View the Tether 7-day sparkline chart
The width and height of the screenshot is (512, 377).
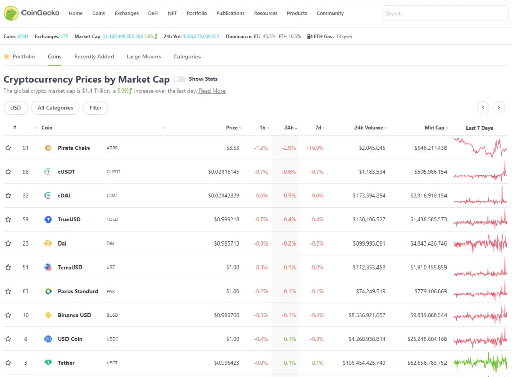[x=480, y=363]
